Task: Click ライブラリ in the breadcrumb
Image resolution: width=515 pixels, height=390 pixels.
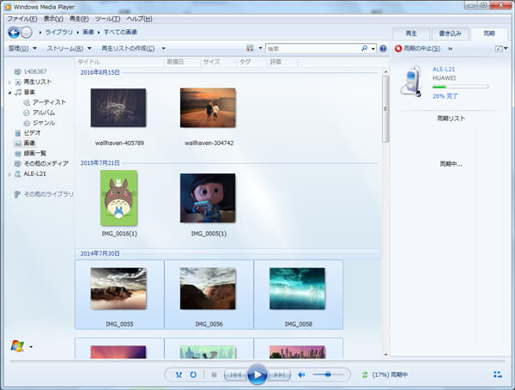Action: (58, 33)
